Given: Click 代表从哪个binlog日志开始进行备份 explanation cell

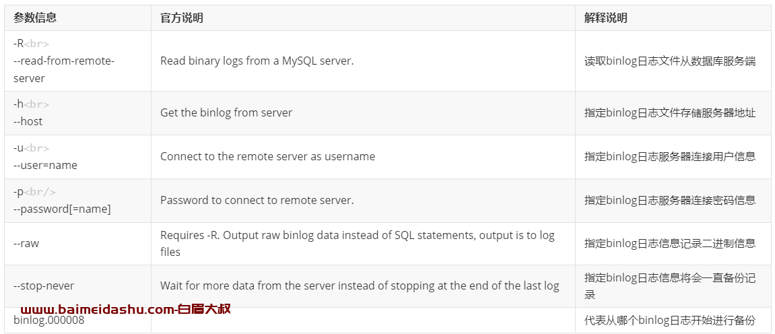Looking at the screenshot, I should click(674, 320).
